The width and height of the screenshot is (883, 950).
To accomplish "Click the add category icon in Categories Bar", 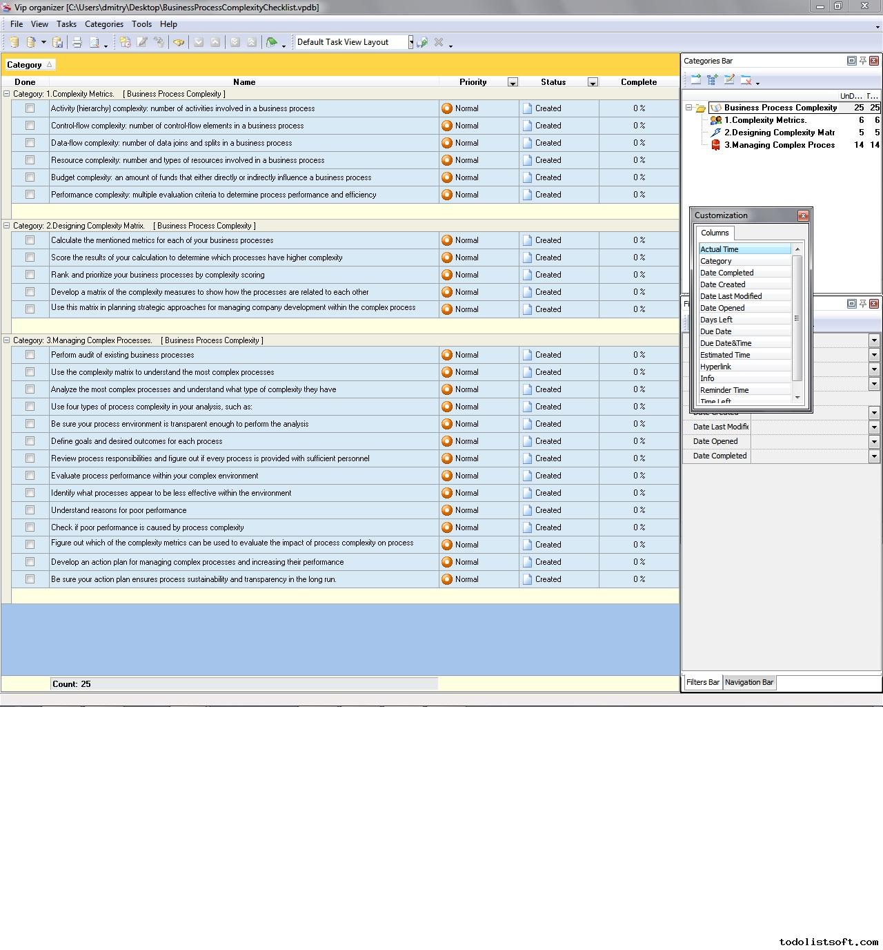I will point(695,80).
